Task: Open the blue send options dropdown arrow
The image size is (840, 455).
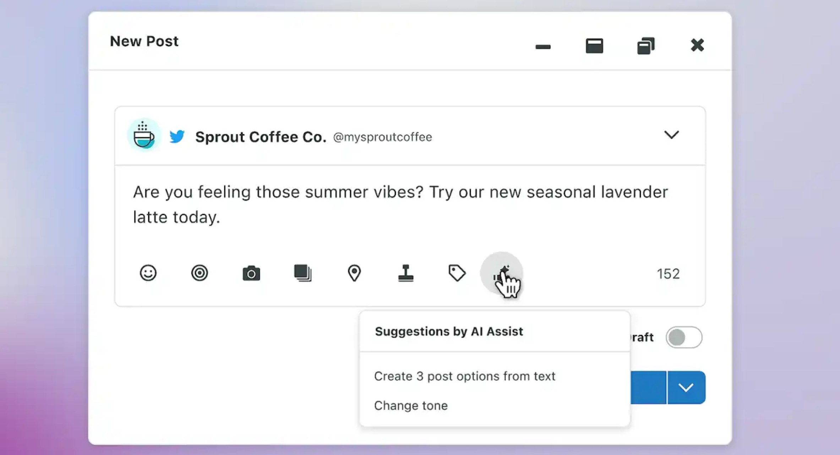Action: tap(686, 387)
